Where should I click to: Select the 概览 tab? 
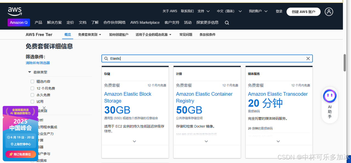point(67,35)
